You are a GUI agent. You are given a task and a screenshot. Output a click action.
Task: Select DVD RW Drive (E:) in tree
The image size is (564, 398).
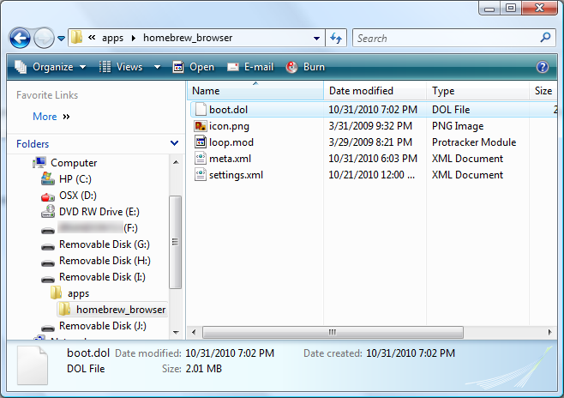point(99,212)
